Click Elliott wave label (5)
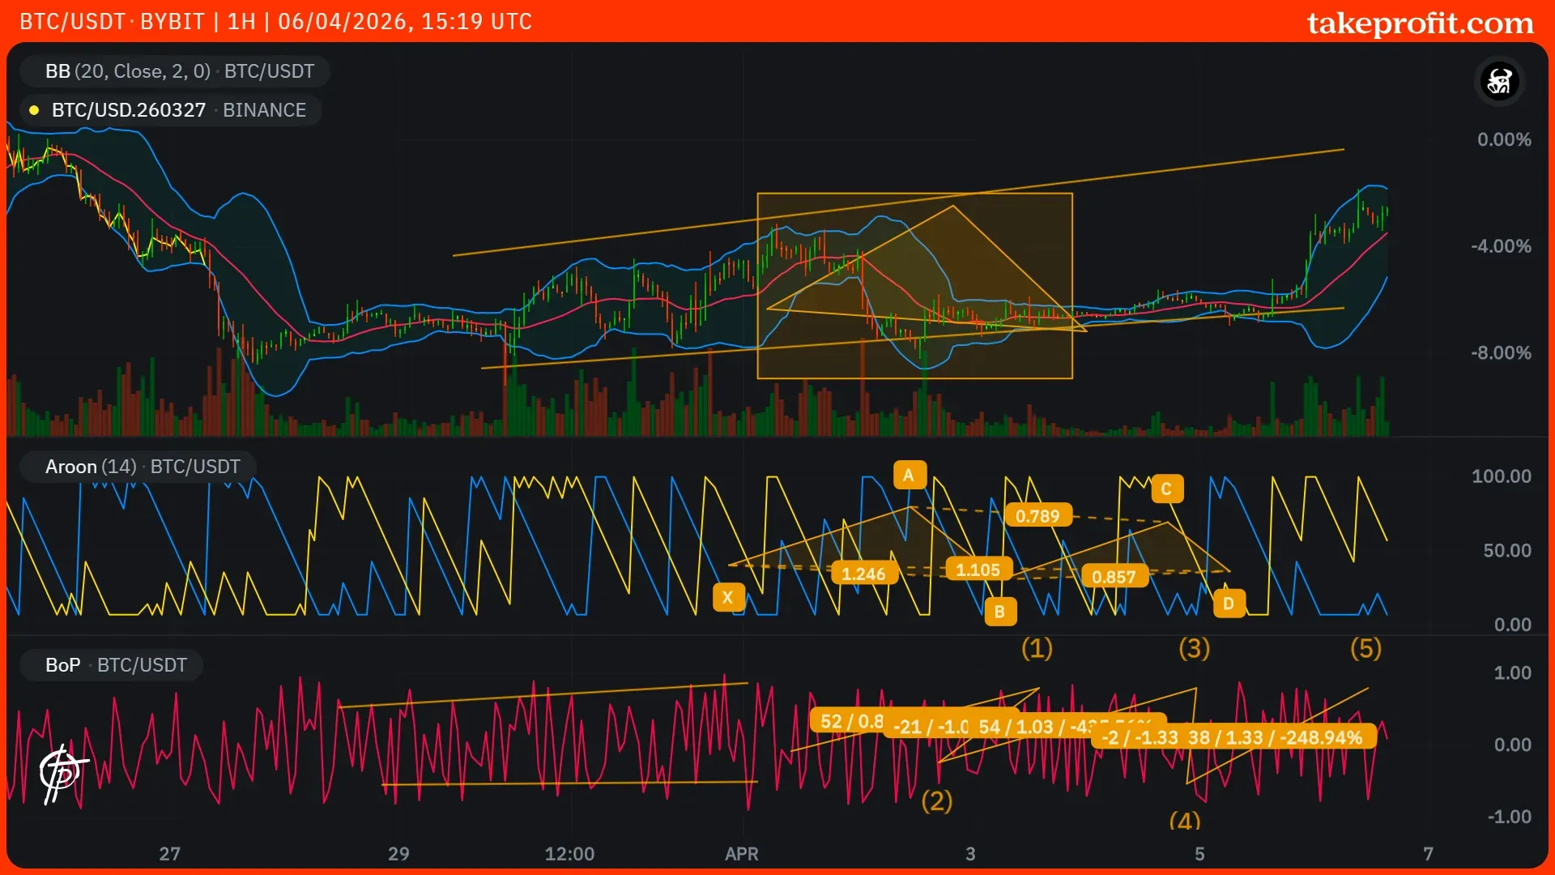Viewport: 1555px width, 875px height. coord(1365,648)
